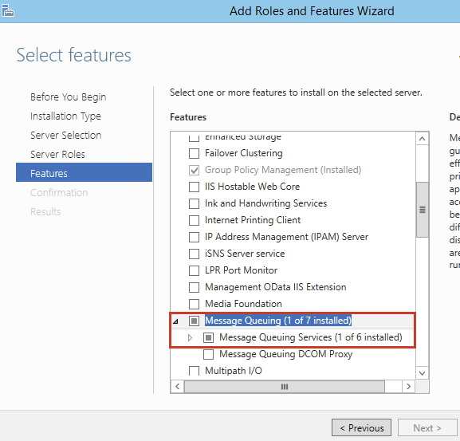The width and height of the screenshot is (460, 441).
Task: Expand the Message Queuing Services node
Action: [190, 337]
